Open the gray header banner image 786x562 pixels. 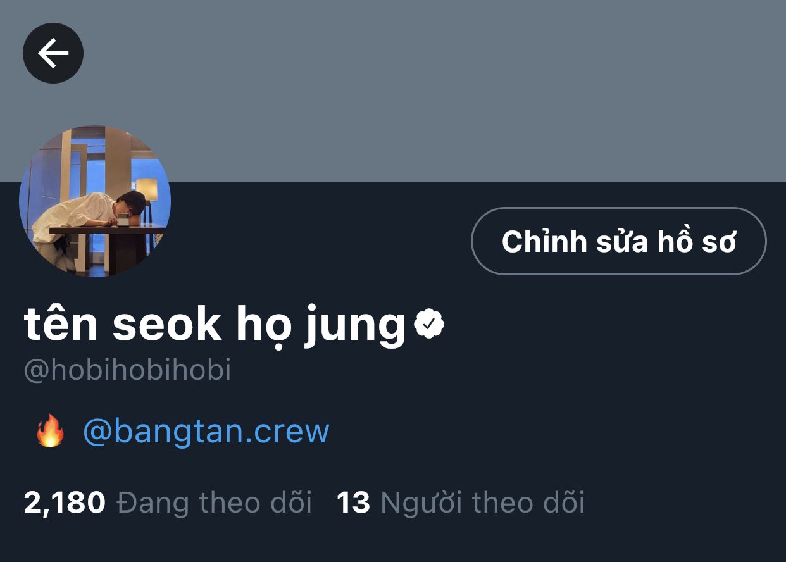click(x=393, y=91)
